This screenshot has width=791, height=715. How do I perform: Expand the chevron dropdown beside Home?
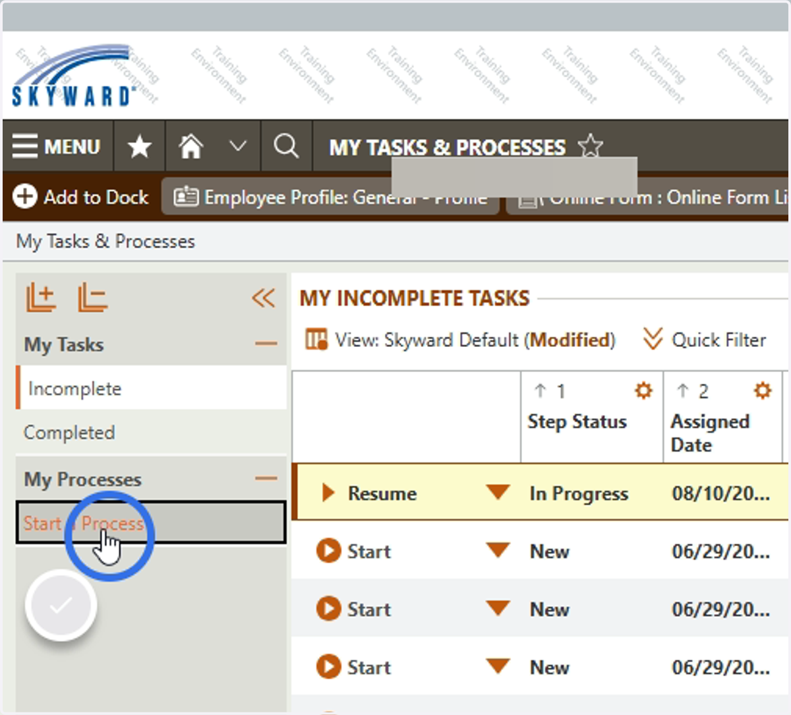click(237, 145)
